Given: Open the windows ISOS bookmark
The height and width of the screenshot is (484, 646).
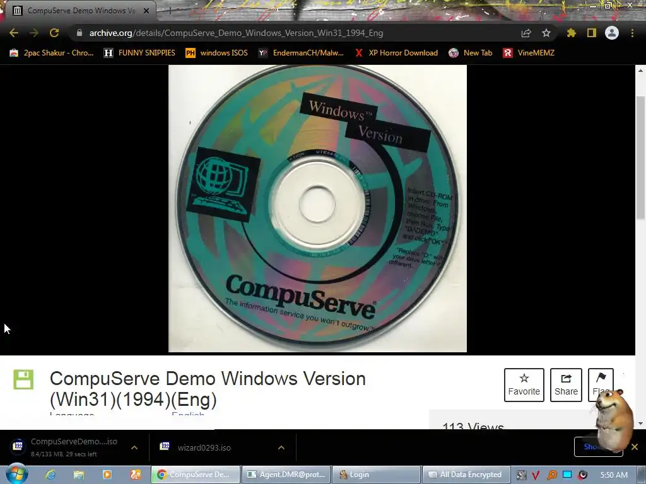Looking at the screenshot, I should tap(217, 53).
